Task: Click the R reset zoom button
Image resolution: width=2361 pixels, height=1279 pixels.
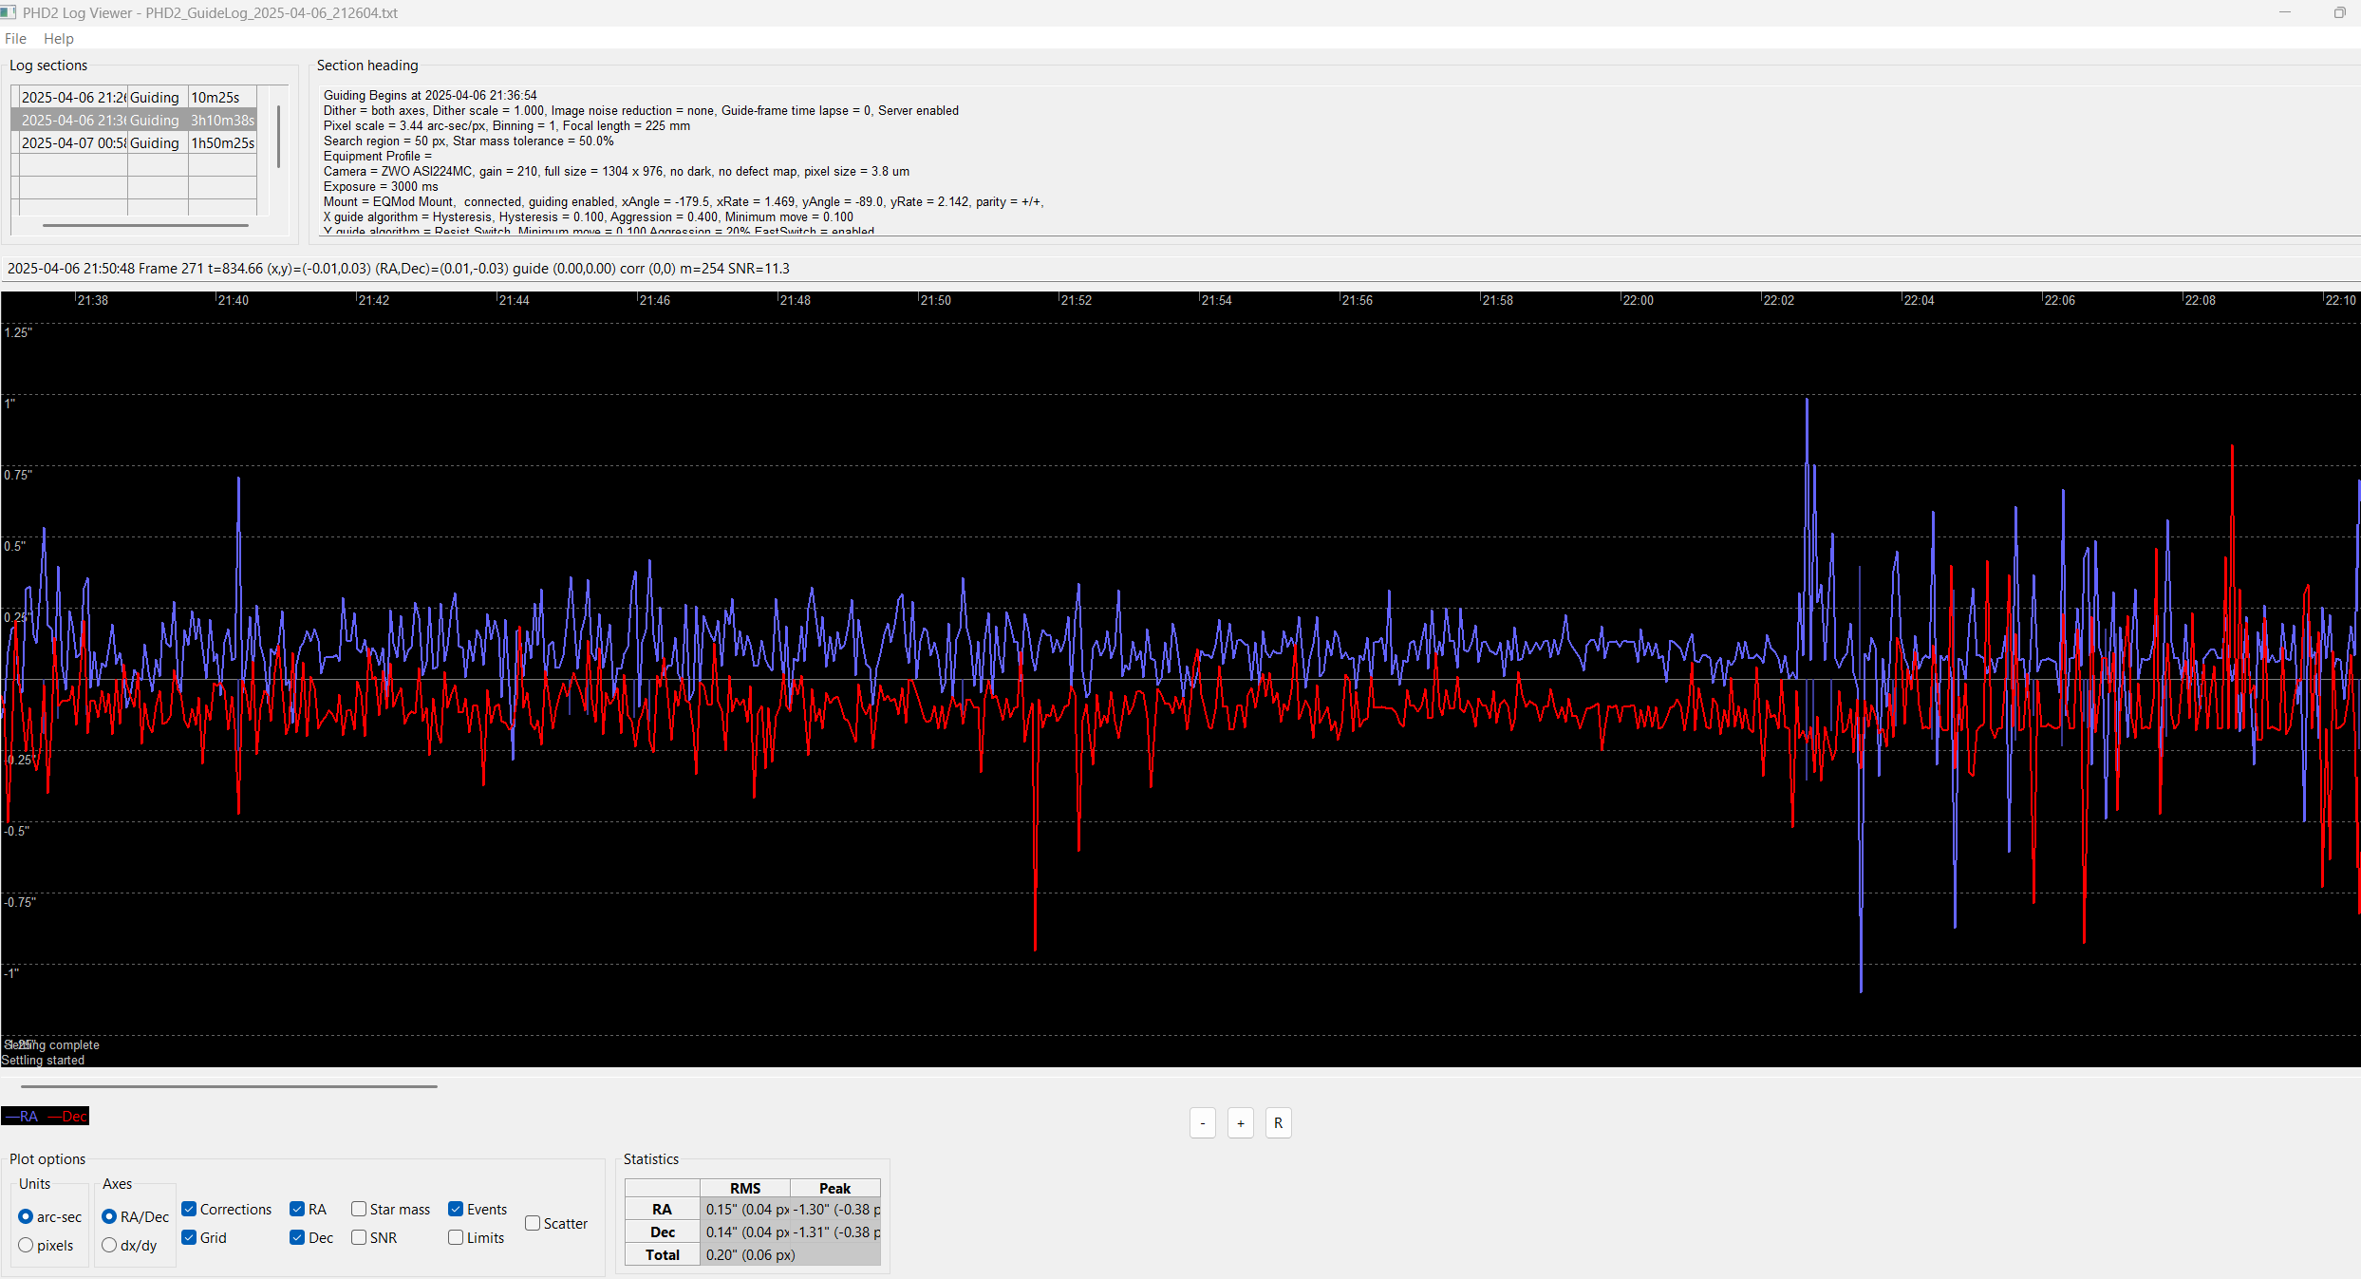Action: (x=1278, y=1123)
